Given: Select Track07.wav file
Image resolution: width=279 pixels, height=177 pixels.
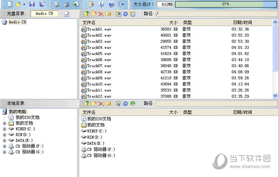Looking at the screenshot, I should click(99, 66).
